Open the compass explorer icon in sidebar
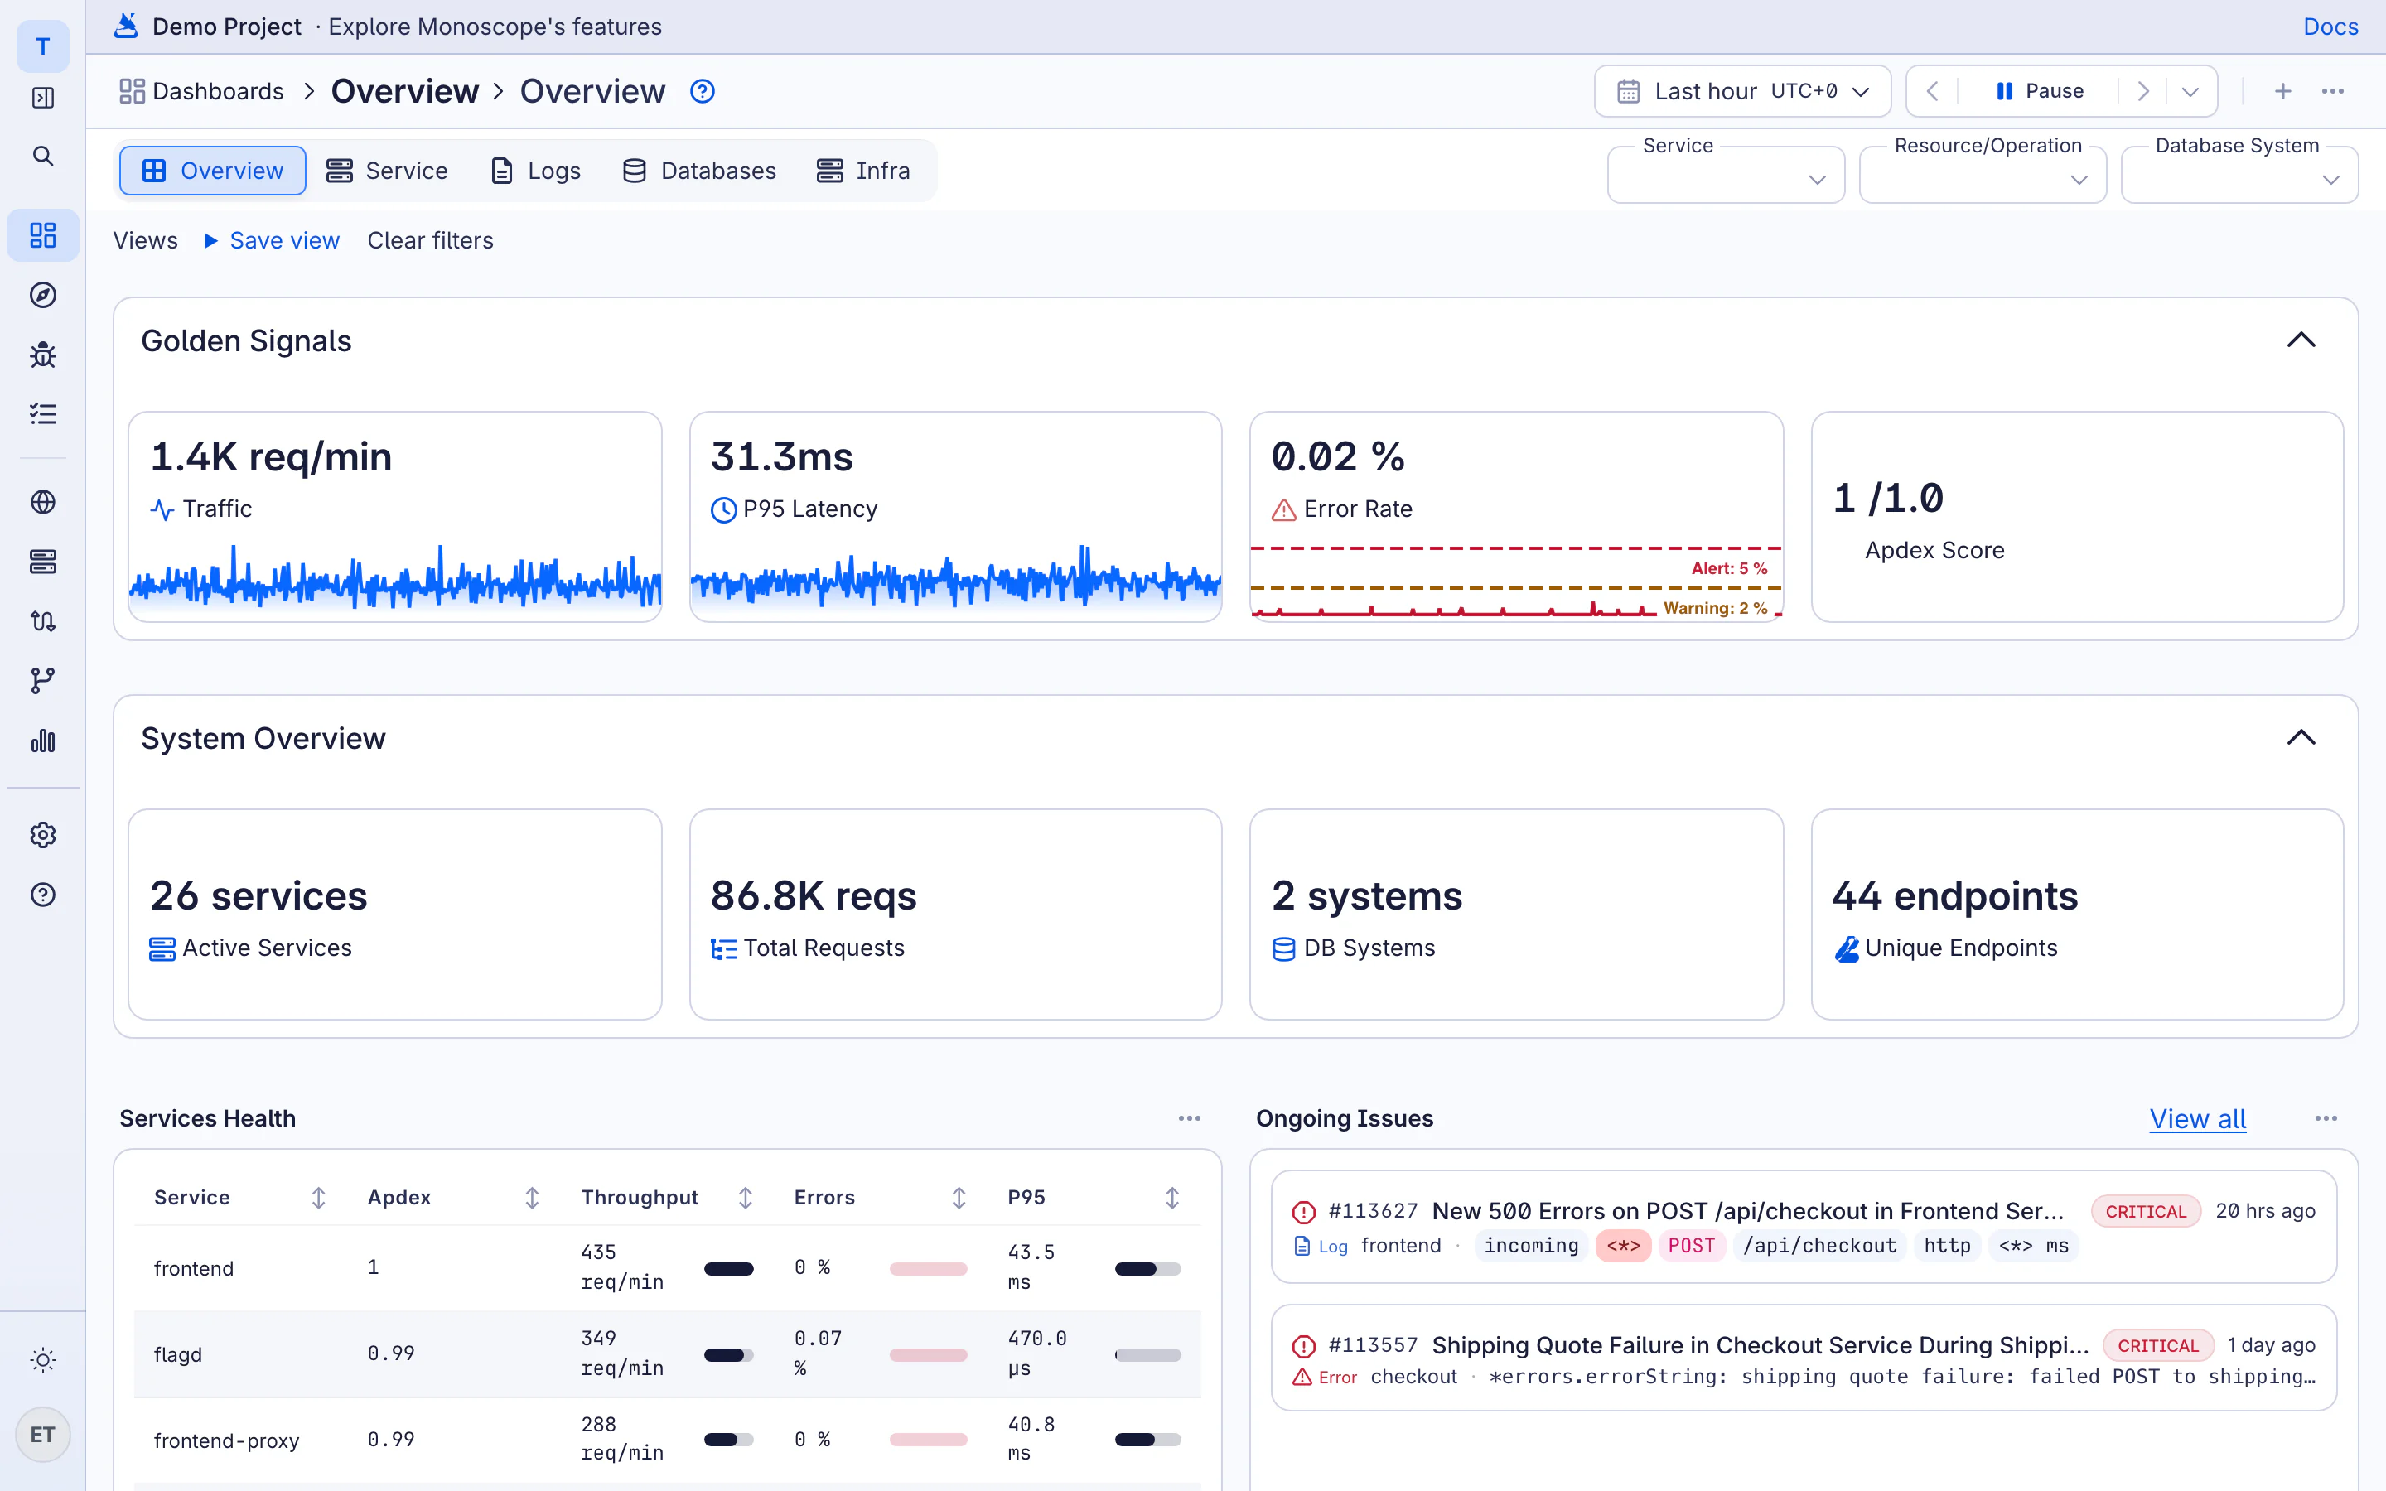The image size is (2386, 1491). pyautogui.click(x=42, y=295)
